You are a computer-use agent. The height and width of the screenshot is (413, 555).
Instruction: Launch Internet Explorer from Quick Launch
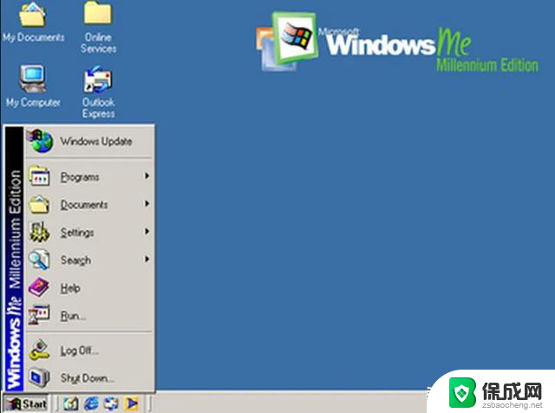91,403
